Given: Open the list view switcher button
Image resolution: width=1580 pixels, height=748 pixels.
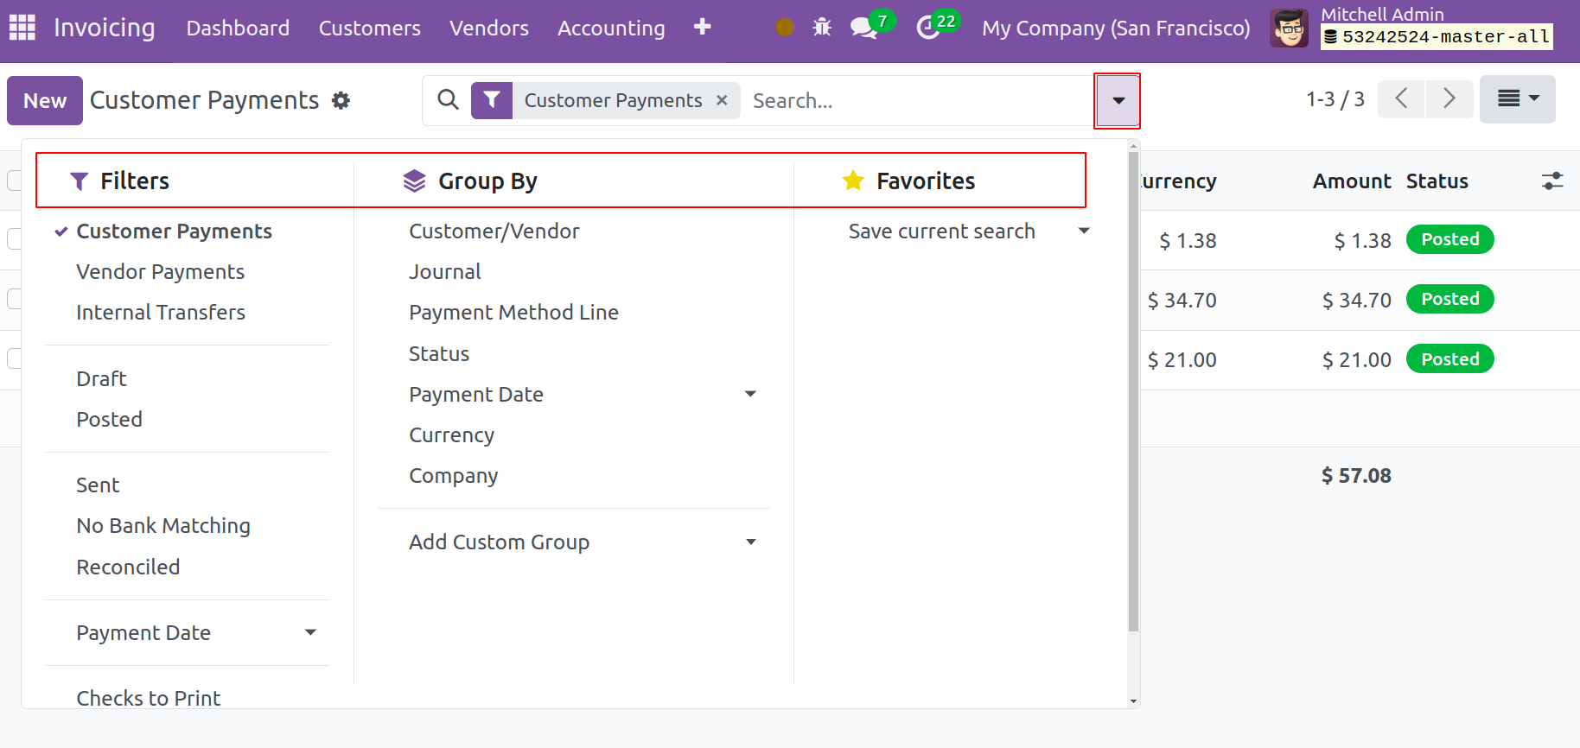Looking at the screenshot, I should (x=1517, y=99).
